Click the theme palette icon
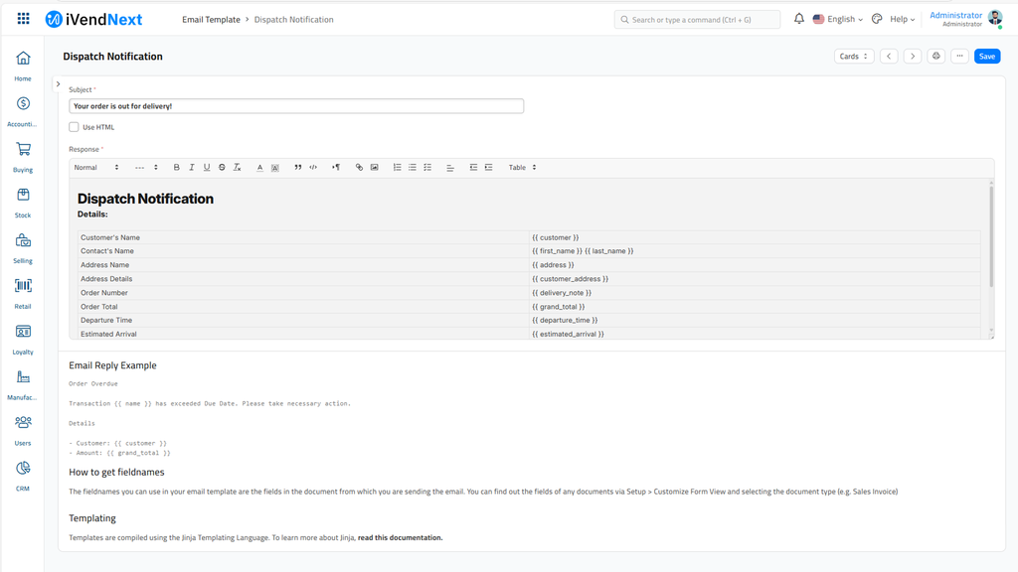Image resolution: width=1018 pixels, height=572 pixels. point(877,19)
